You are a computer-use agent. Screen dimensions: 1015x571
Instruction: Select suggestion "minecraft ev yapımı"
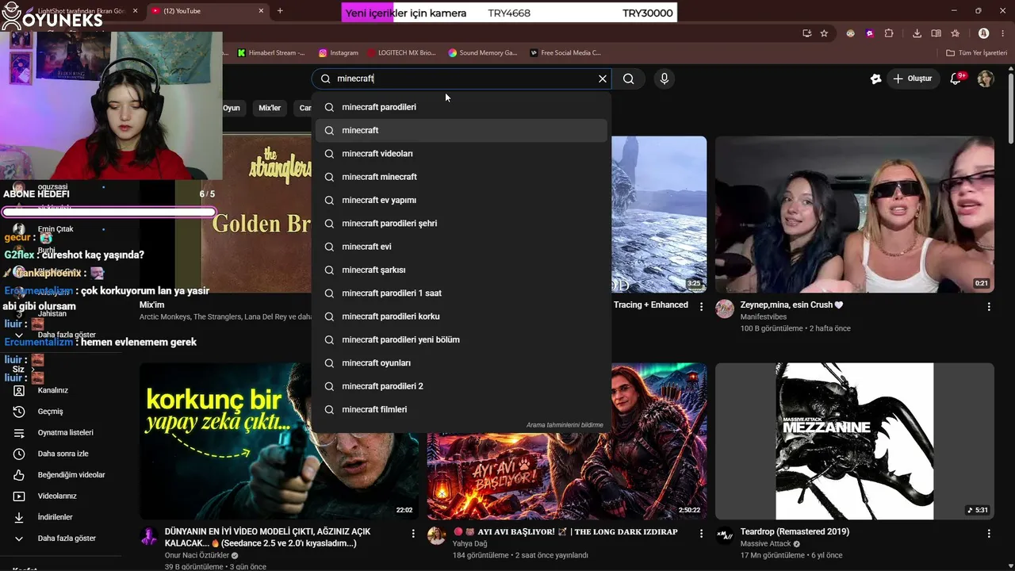(x=462, y=200)
